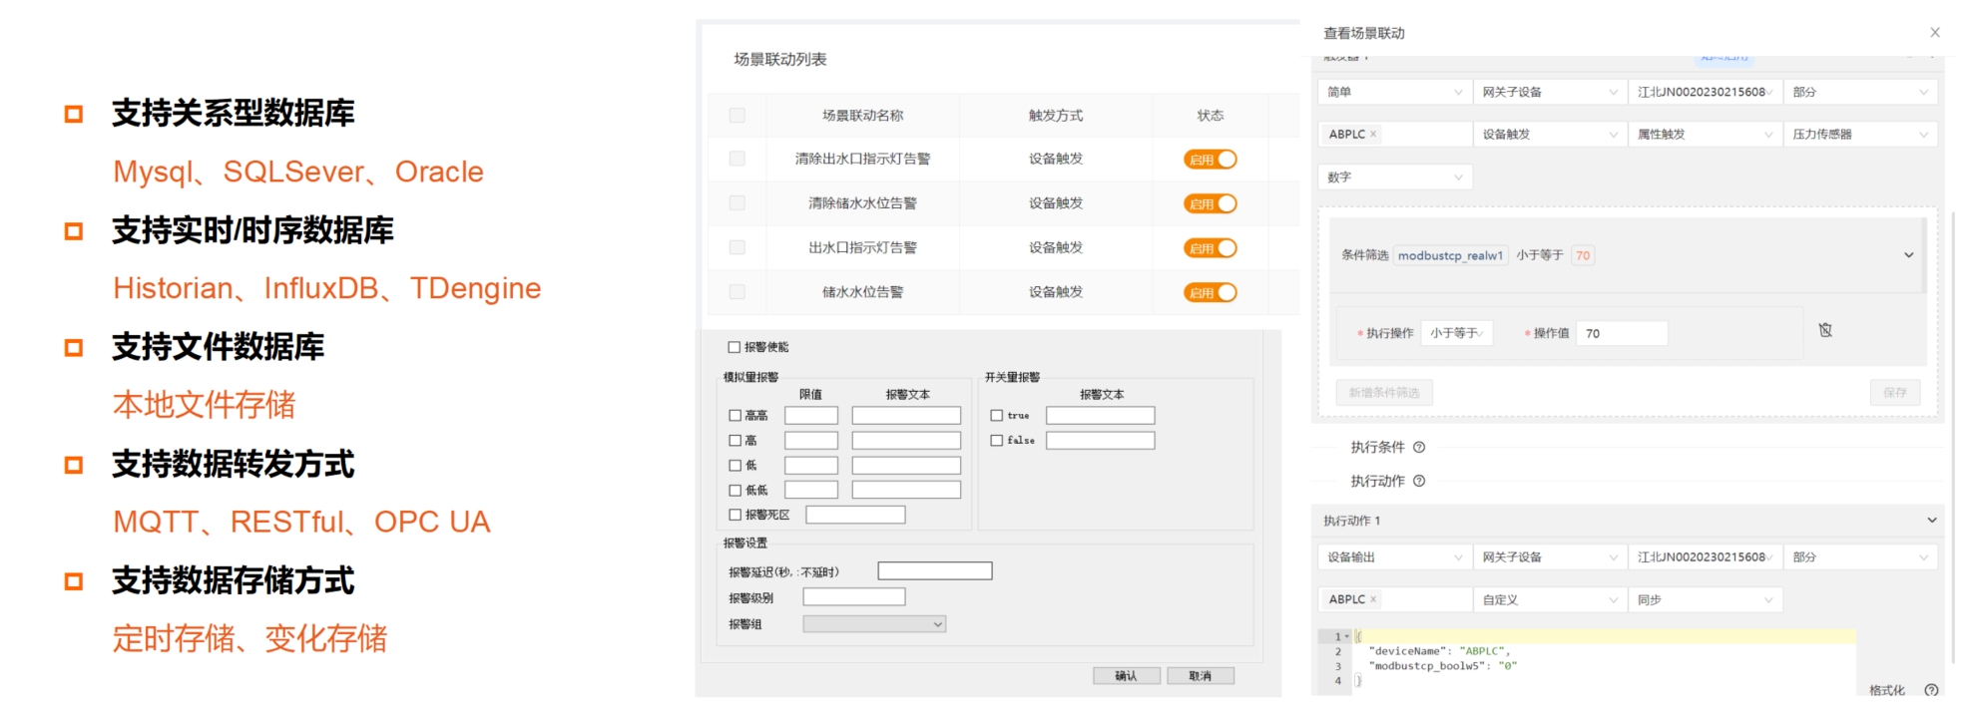Click the help icon next to 执行条件
1972x725 pixels.
(1419, 448)
